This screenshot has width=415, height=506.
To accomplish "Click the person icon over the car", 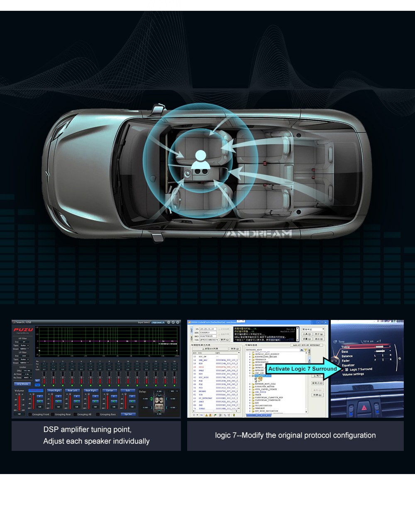I will 200,156.
